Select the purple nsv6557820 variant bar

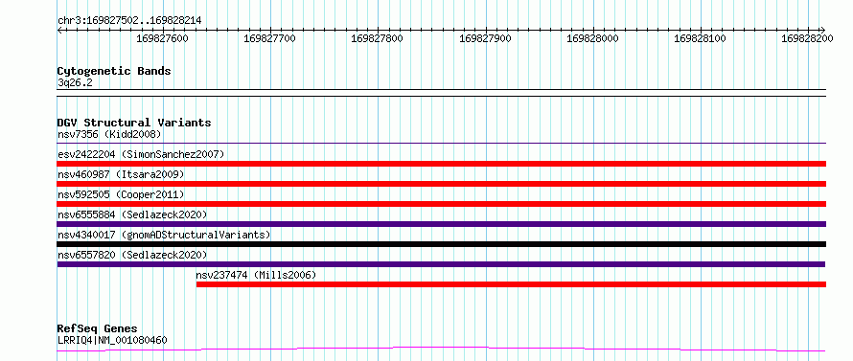[x=441, y=264]
